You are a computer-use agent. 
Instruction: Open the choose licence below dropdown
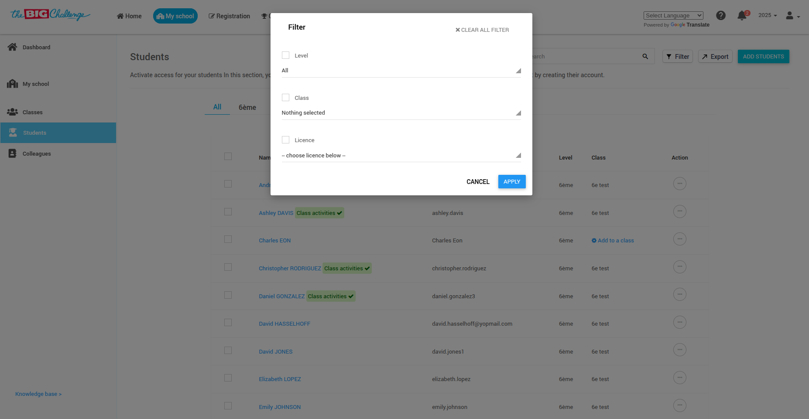pyautogui.click(x=401, y=155)
